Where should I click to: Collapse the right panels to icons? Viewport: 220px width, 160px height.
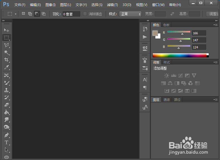click(x=216, y=21)
